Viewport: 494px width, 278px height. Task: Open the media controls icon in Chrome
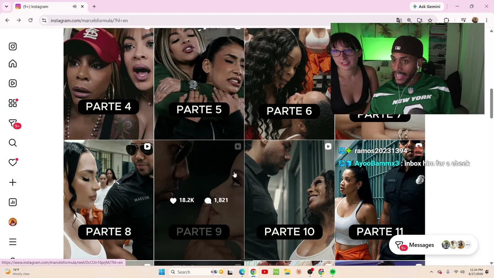pos(464,20)
